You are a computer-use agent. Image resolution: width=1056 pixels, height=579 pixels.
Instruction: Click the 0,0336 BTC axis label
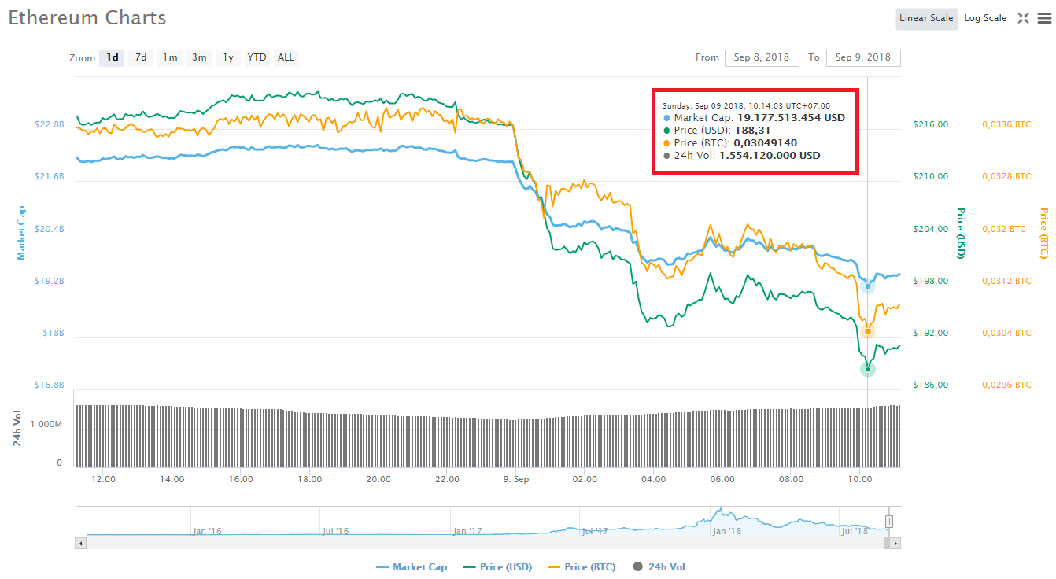(1006, 124)
